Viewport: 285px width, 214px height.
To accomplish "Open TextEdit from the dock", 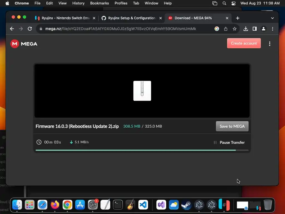I will pos(105,205).
